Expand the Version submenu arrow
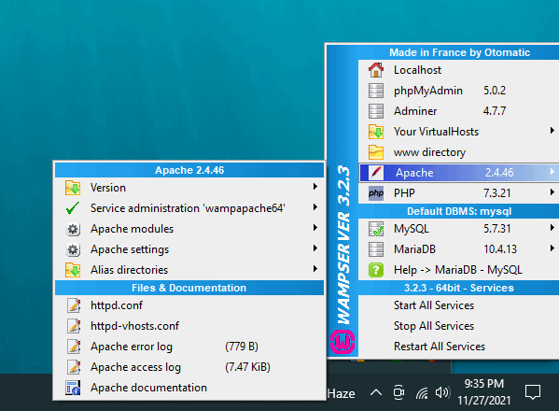 [x=314, y=187]
